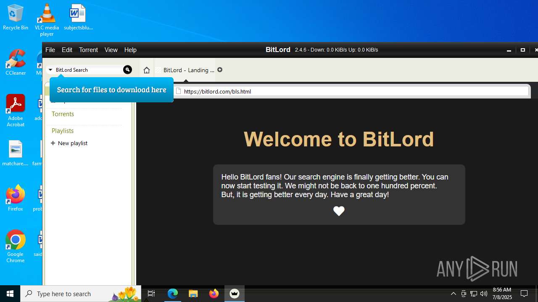
Task: Click the white heart icon
Action: point(339,211)
